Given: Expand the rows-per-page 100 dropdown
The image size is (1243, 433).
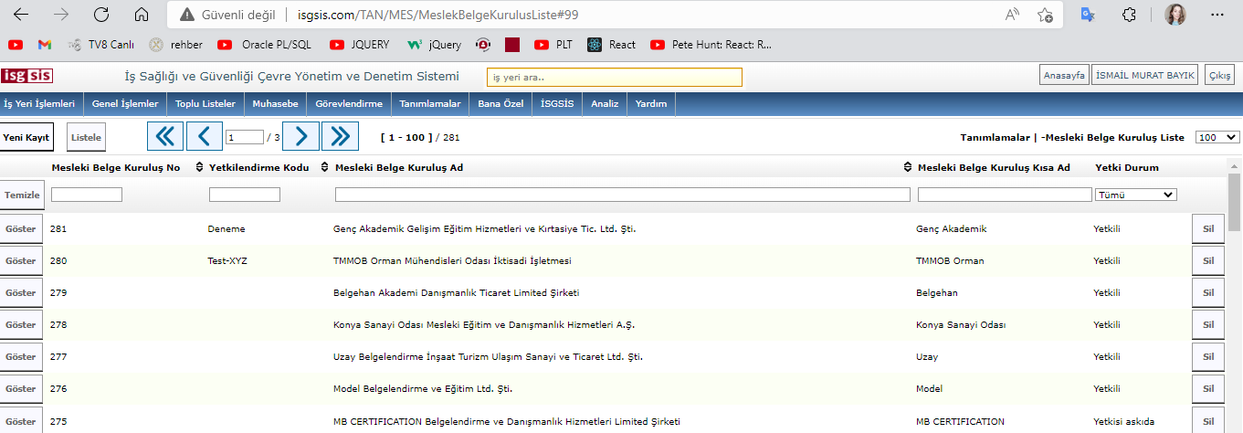Looking at the screenshot, I should point(1217,137).
